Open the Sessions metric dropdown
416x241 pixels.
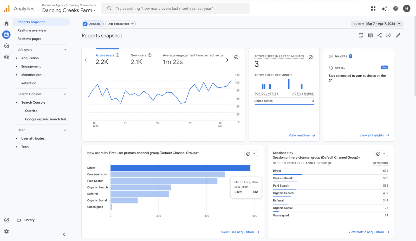pos(281,153)
